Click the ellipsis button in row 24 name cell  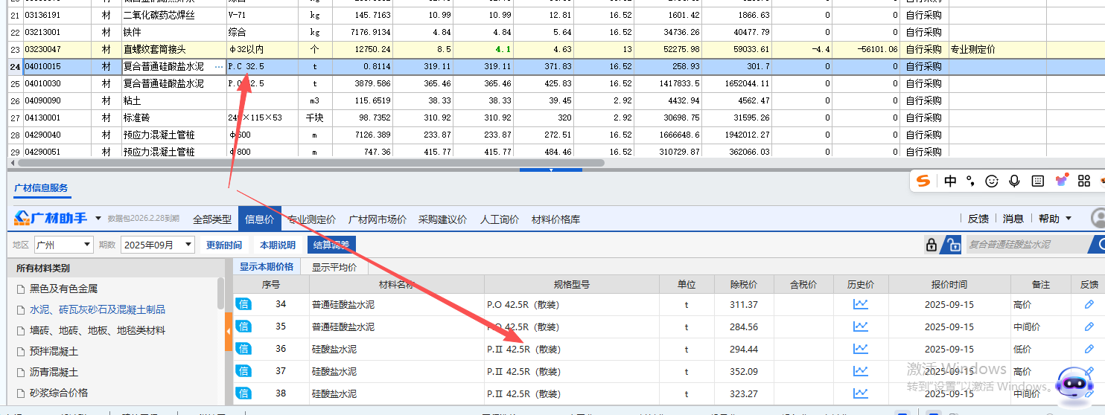218,67
